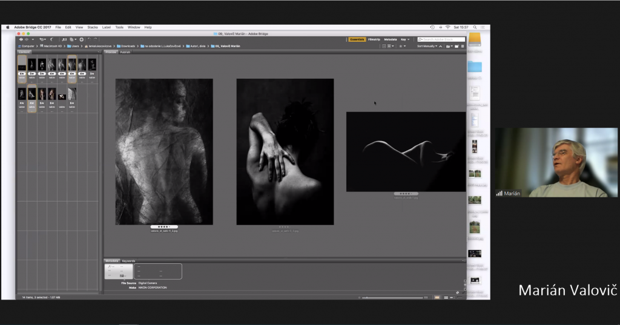Click the body silhouette preview image
Image resolution: width=620 pixels, height=325 pixels.
click(x=406, y=152)
